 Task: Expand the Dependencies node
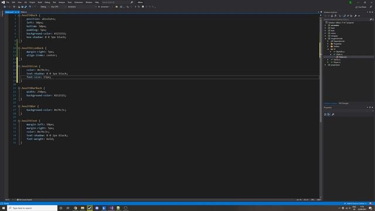(328, 41)
